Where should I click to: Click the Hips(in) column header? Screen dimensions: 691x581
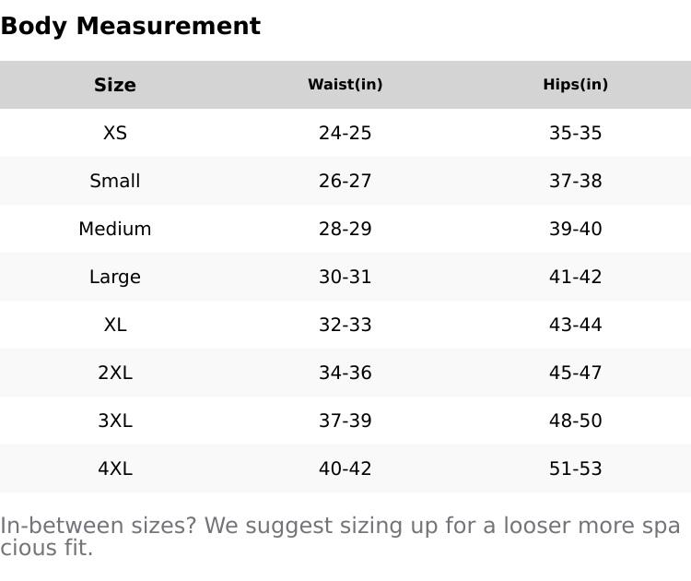tap(576, 85)
